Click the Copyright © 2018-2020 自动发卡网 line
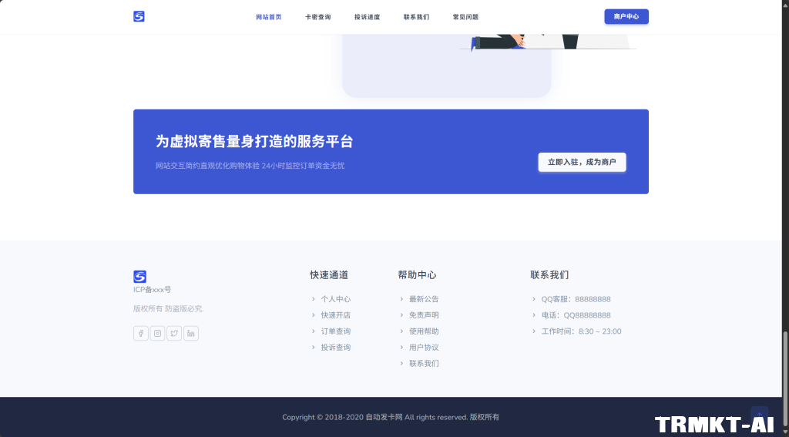This screenshot has width=789, height=437. (391, 417)
